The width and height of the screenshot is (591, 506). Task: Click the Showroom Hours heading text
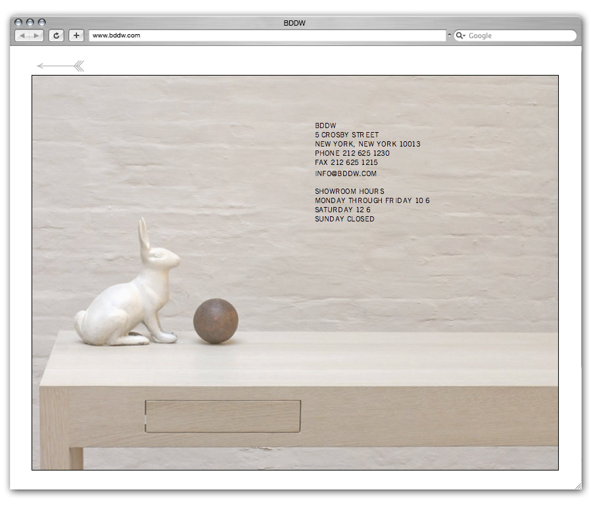point(349,191)
